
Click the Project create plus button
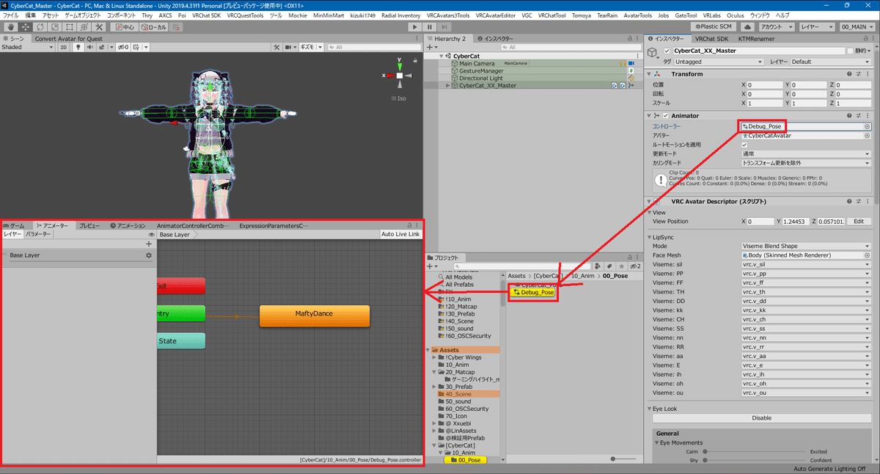pos(431,266)
